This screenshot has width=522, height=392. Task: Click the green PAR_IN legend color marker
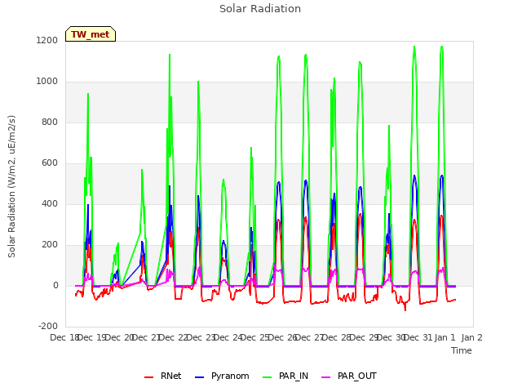[x=267, y=377]
